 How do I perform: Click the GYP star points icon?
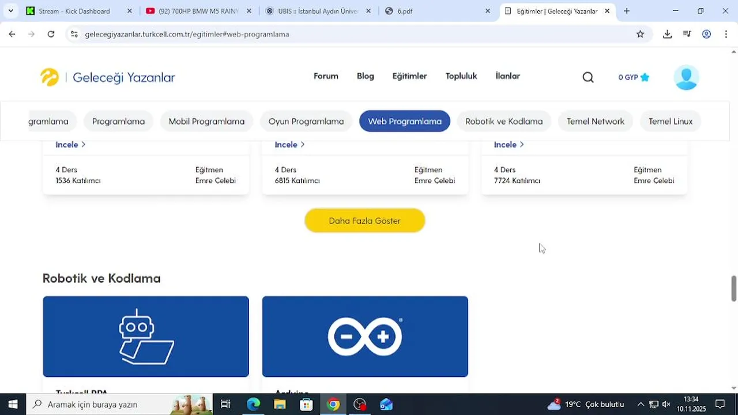[x=645, y=77]
